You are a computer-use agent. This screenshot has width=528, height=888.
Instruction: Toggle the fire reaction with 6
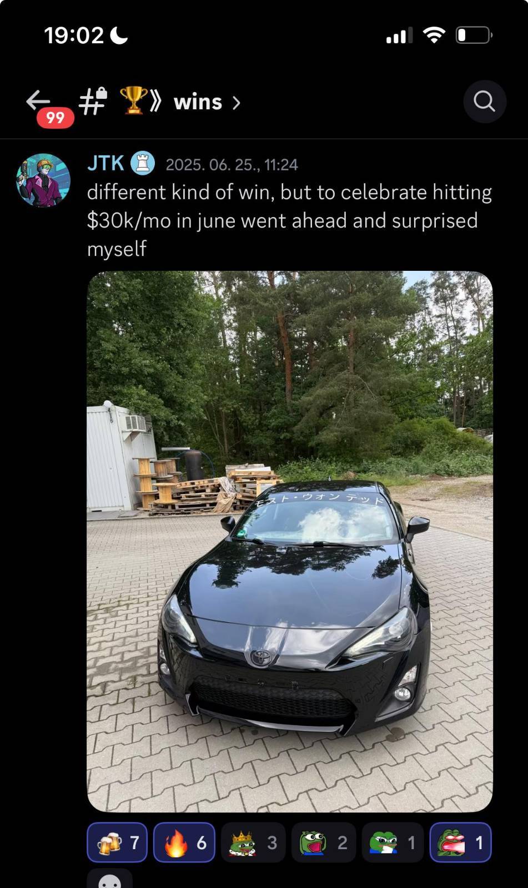click(x=184, y=842)
